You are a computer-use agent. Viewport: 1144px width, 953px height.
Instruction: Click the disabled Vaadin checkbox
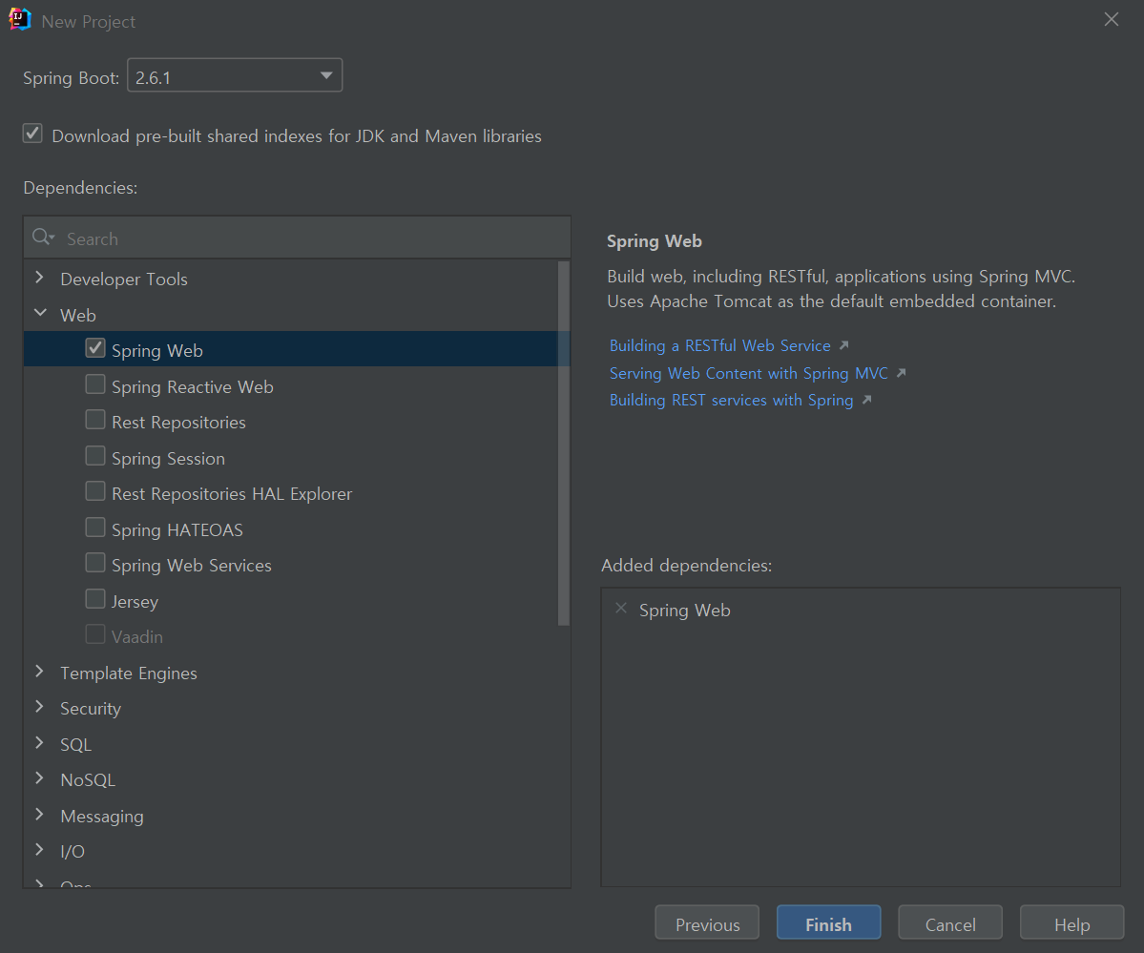95,634
